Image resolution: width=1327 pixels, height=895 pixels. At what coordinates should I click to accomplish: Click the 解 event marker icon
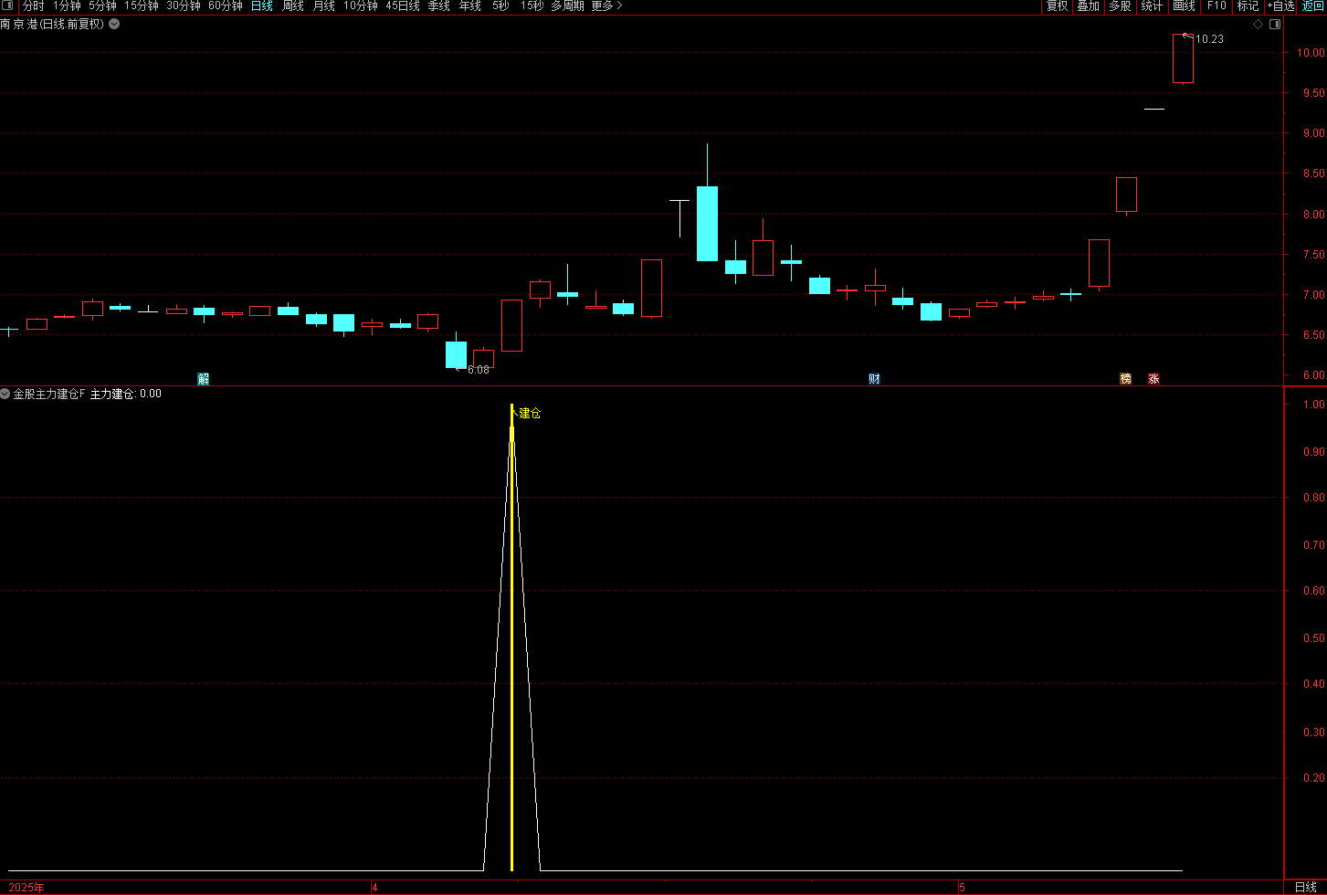point(204,378)
